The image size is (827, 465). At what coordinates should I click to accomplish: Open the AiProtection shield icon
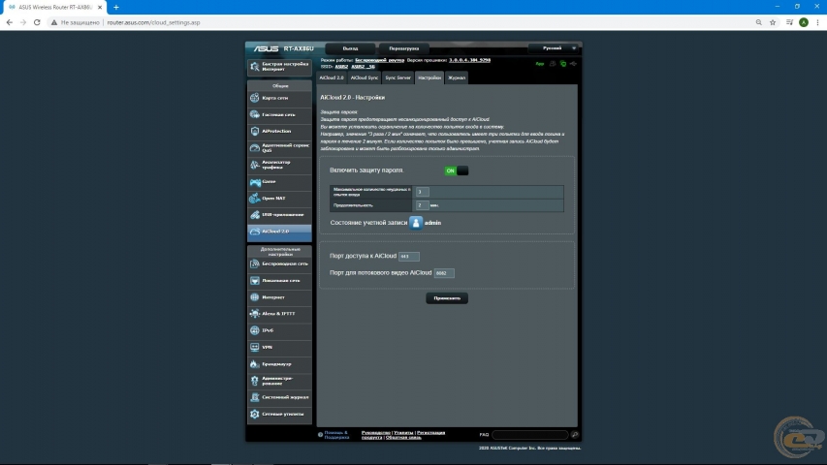(255, 131)
